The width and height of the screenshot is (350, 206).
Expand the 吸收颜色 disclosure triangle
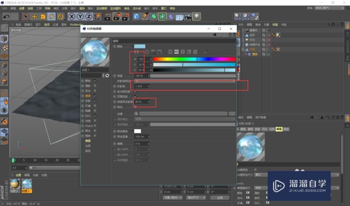tap(132, 131)
